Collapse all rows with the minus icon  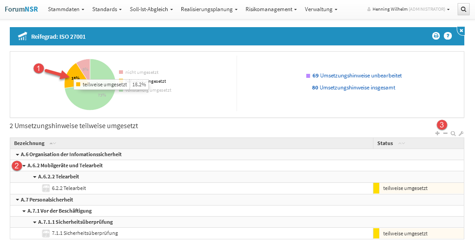coord(445,133)
